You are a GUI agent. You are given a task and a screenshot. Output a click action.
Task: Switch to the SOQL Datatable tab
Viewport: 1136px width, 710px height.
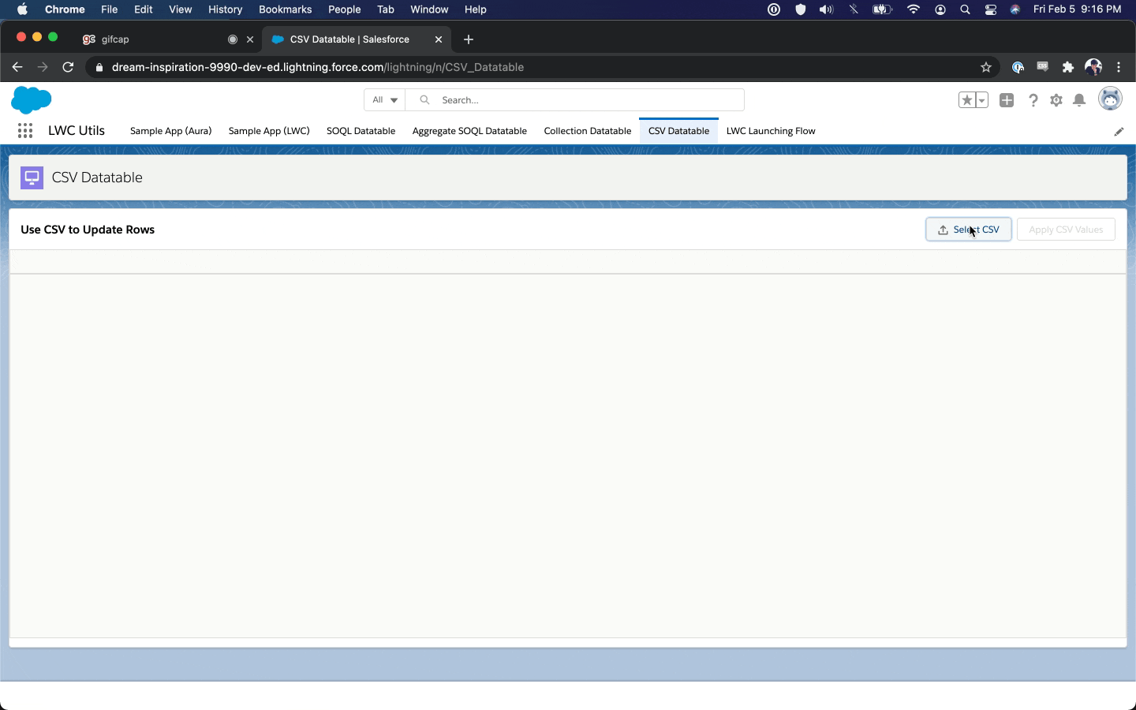[361, 131]
